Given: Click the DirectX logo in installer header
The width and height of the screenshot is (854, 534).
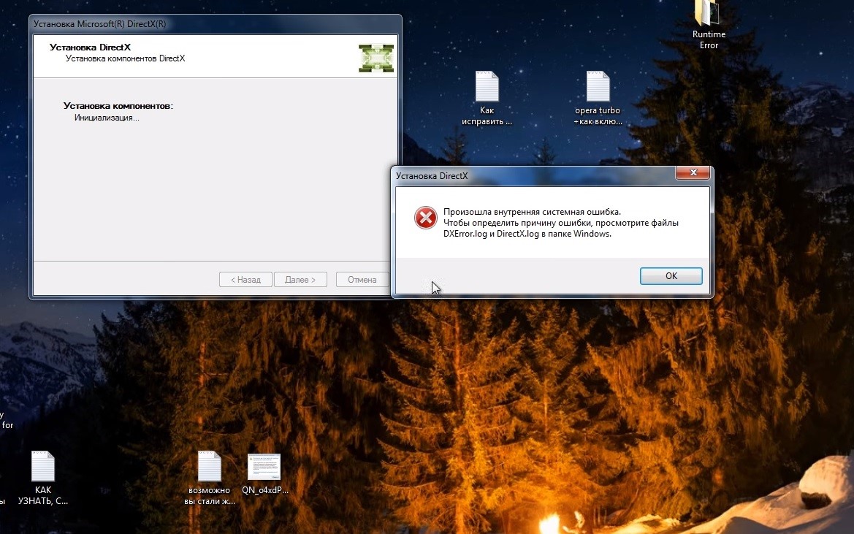Looking at the screenshot, I should coord(376,58).
